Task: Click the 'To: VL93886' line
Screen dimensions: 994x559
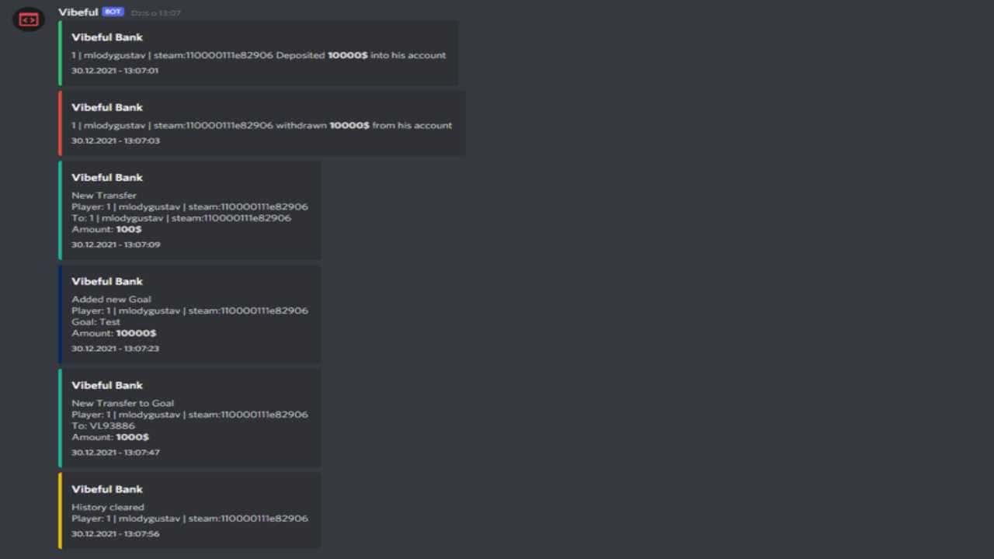Action: (x=103, y=425)
